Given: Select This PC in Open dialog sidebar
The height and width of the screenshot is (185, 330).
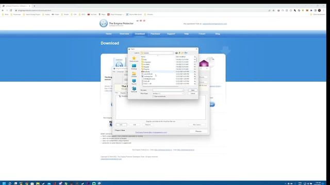Looking at the screenshot, I should (134, 82).
